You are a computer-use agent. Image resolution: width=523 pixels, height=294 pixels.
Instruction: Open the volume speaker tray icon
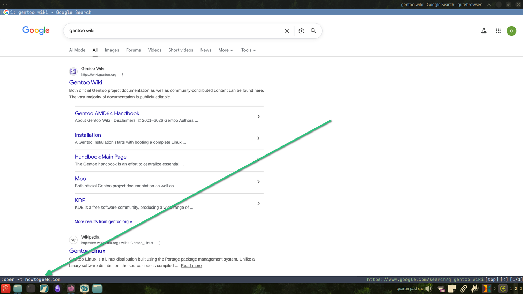click(x=429, y=288)
